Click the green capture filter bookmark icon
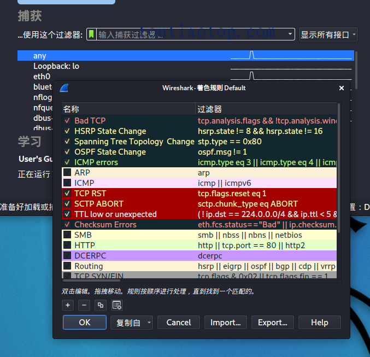 coord(91,34)
